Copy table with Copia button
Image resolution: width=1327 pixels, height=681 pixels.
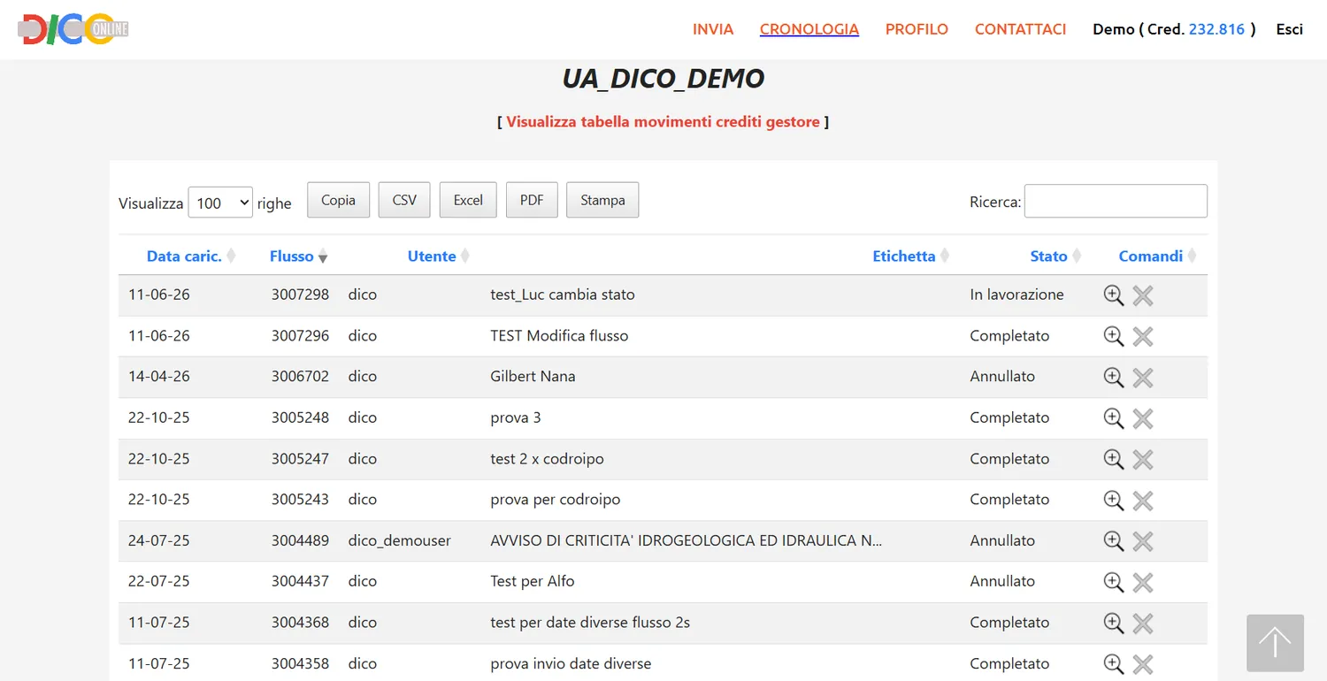(x=338, y=200)
